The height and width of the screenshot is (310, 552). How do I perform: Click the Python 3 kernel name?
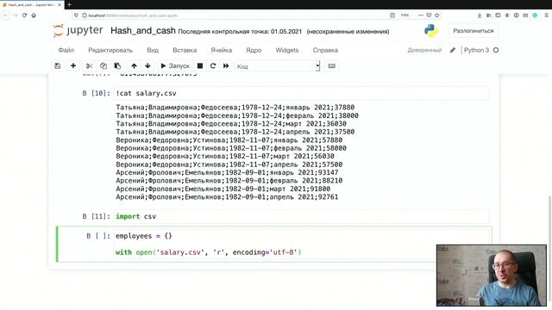point(476,50)
